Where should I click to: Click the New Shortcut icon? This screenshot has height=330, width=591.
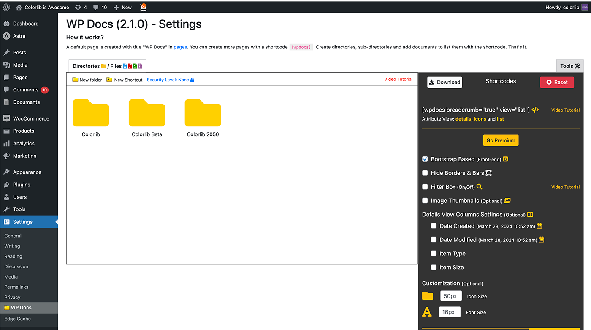[109, 80]
